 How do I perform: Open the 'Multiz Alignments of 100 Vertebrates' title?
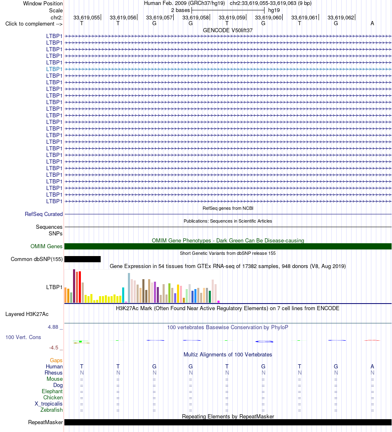[x=228, y=355]
